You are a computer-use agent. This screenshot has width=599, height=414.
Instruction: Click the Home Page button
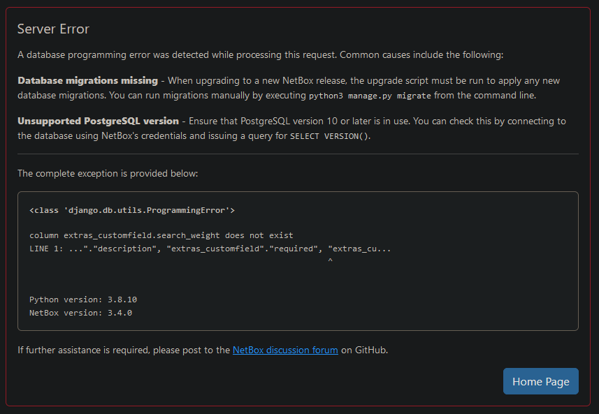click(540, 381)
